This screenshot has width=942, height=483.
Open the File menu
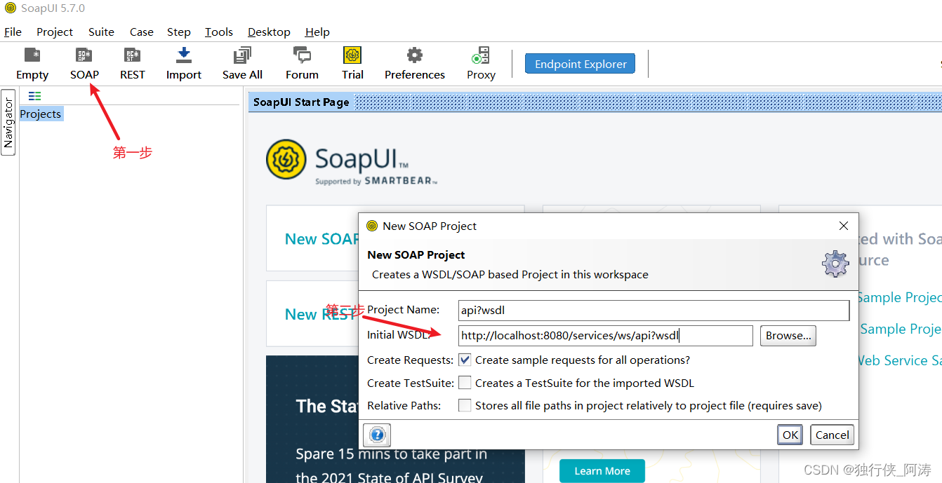click(x=13, y=32)
